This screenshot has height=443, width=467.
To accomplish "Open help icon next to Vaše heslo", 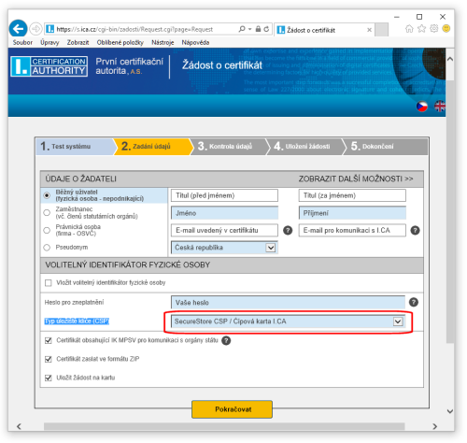I will pos(414,302).
